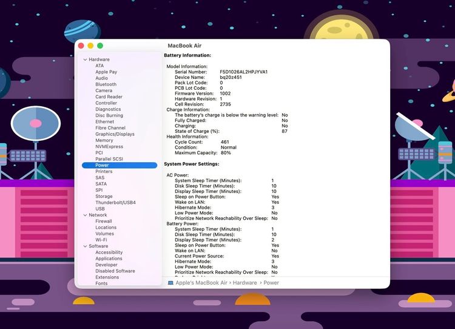The height and width of the screenshot is (329, 455).
Task: Select the Hardware category label
Action: click(x=99, y=59)
